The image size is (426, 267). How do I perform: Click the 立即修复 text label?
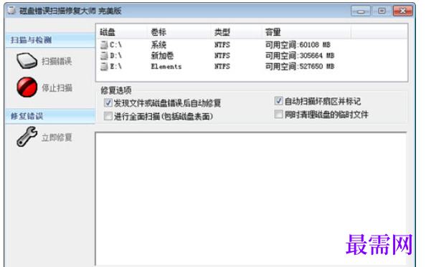(x=57, y=137)
